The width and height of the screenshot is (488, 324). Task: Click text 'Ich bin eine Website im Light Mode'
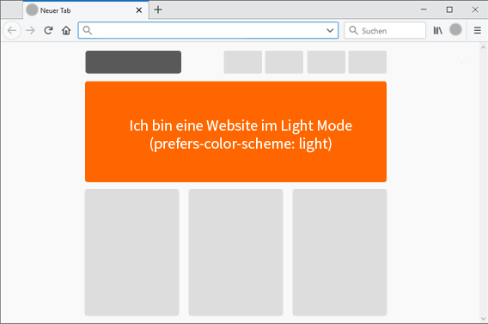(241, 125)
